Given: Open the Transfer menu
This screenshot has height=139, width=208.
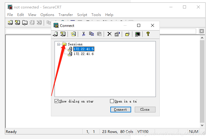Looking at the screenshot, I should pos(66,15).
